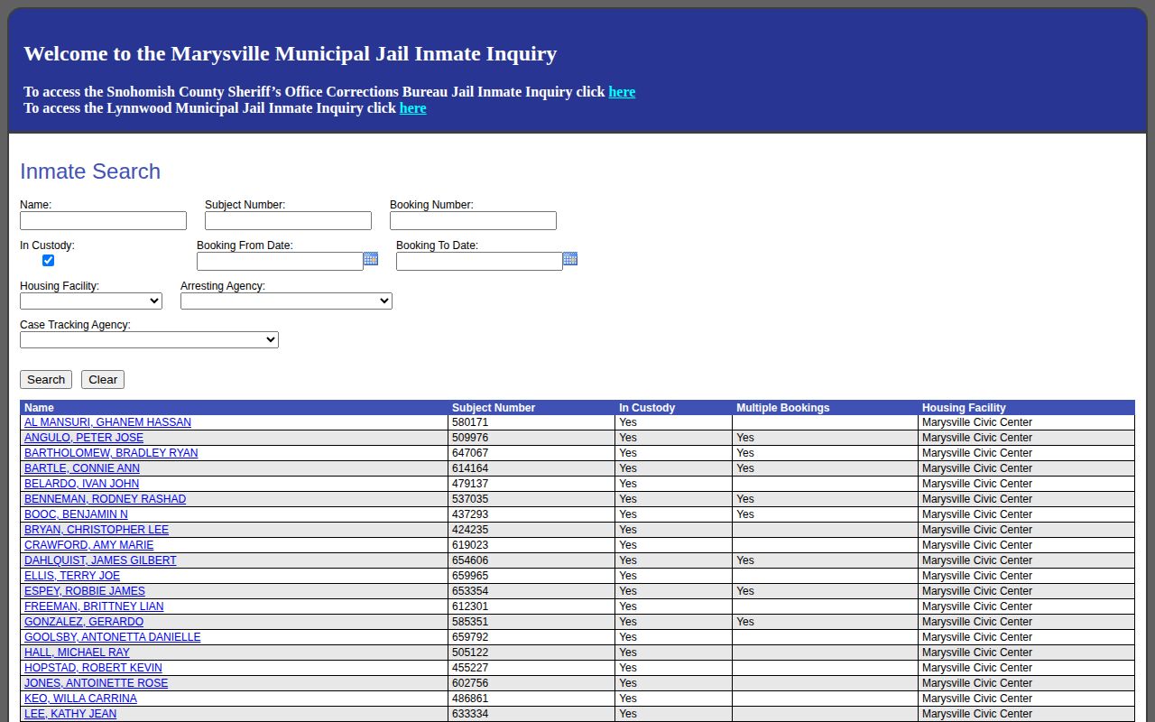Open inmate BRYAN, CHRISTOPHER LEE
1155x722 pixels.
tap(97, 530)
